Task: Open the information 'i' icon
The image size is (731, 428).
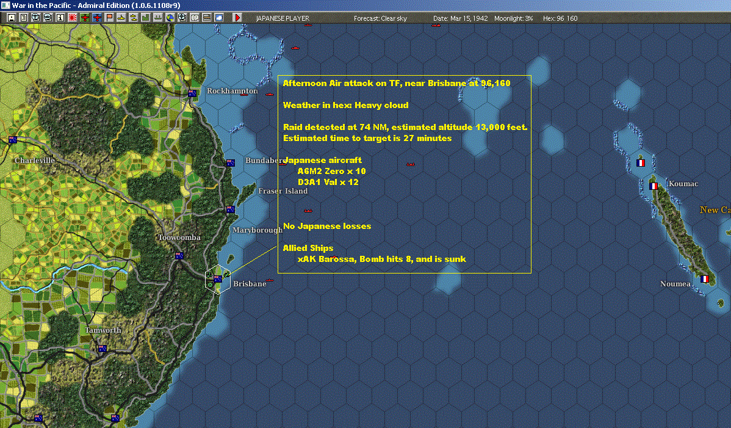Action: (60, 18)
